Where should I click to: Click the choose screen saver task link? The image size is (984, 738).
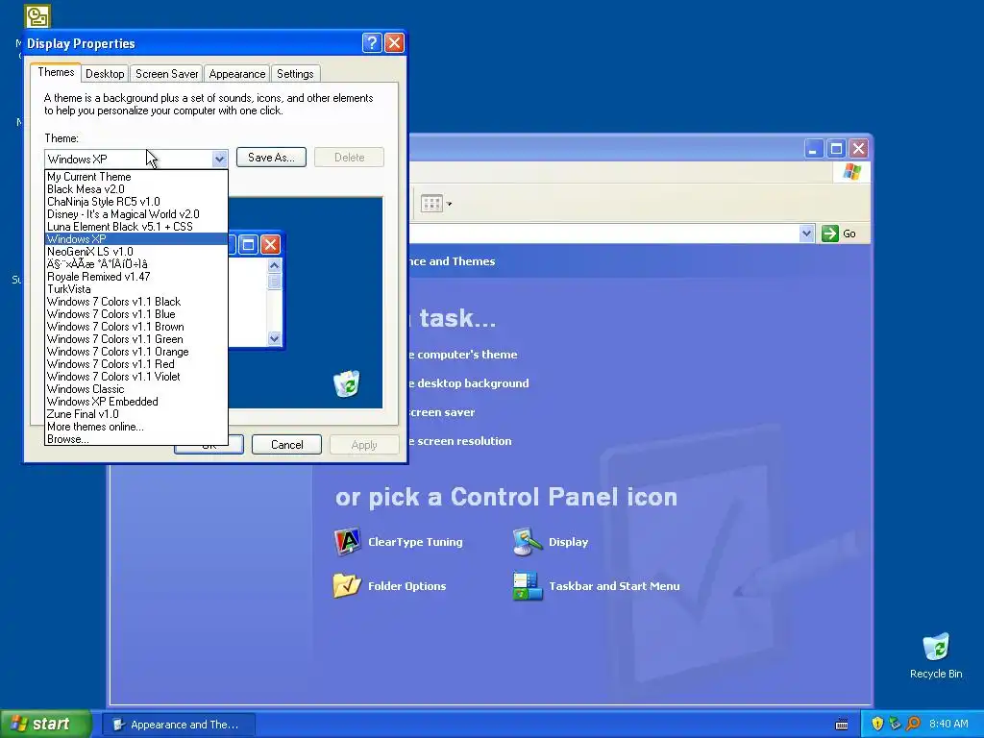tap(442, 412)
